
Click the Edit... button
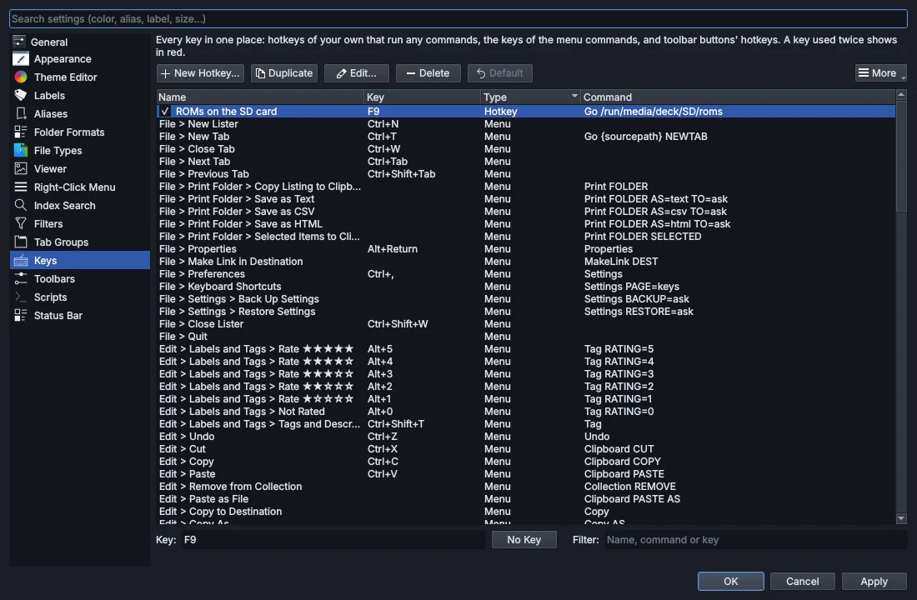coord(356,73)
